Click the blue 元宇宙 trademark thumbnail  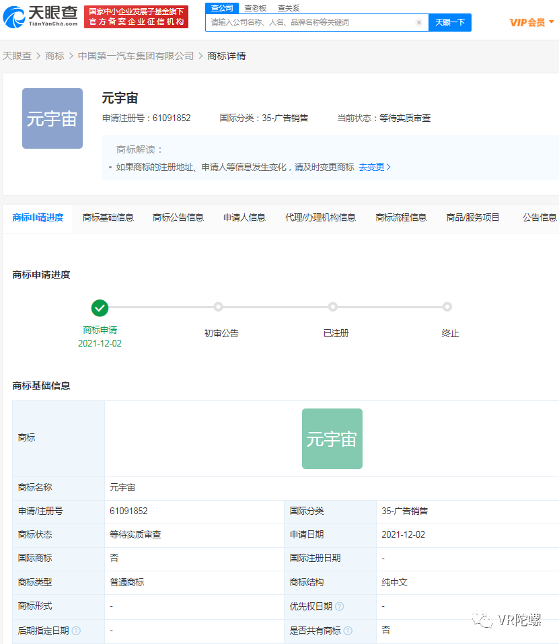click(52, 118)
